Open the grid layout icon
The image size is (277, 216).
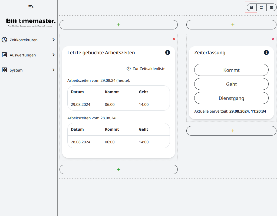[x=272, y=7]
